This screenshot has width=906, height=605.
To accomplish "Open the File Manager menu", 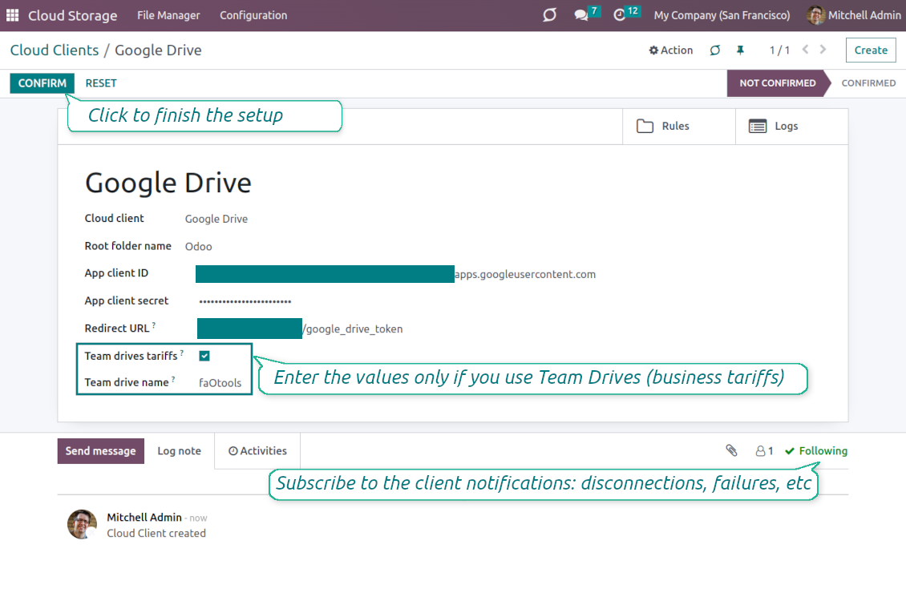I will (x=168, y=15).
